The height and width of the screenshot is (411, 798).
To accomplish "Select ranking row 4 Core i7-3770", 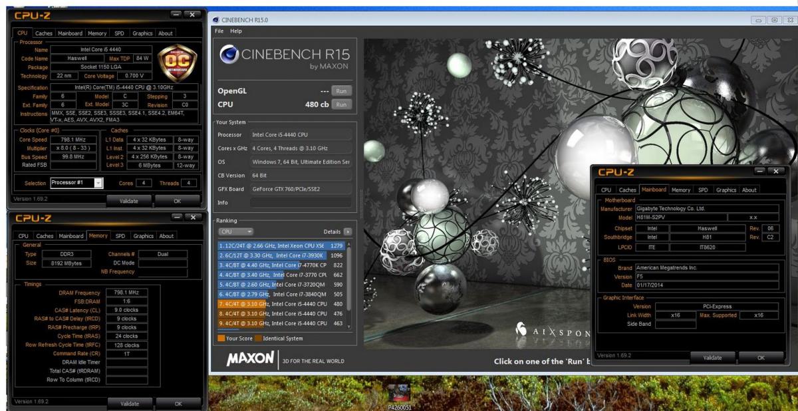I will point(281,275).
